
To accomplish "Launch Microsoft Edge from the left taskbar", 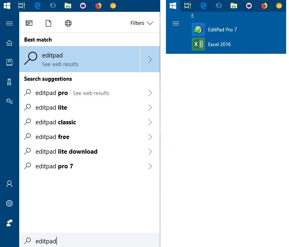I will click(38, 6).
